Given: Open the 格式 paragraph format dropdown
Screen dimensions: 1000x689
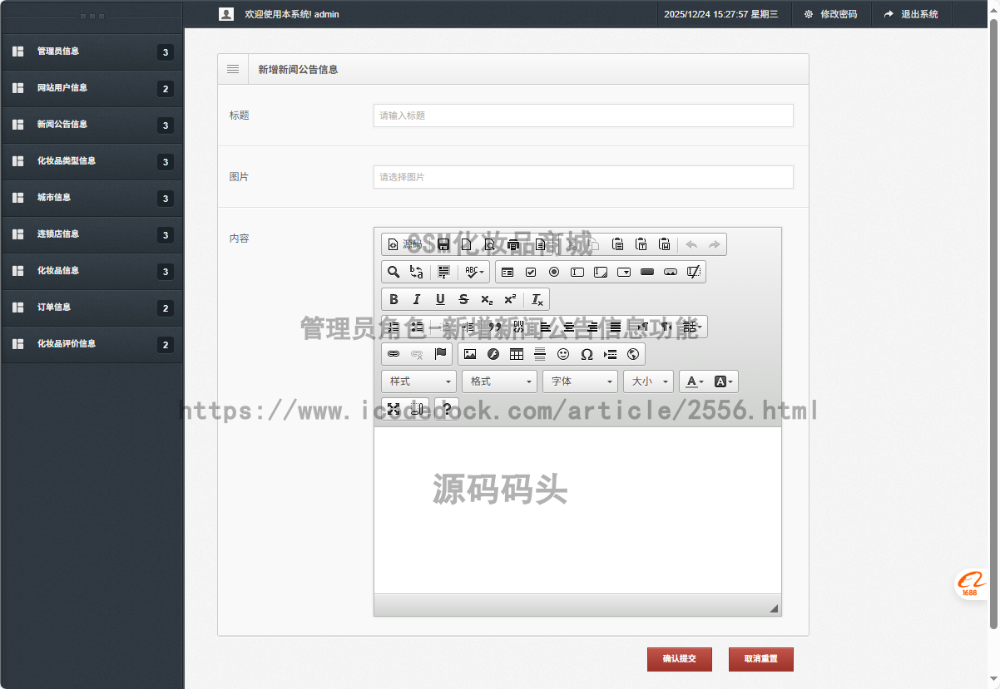Looking at the screenshot, I should (499, 381).
